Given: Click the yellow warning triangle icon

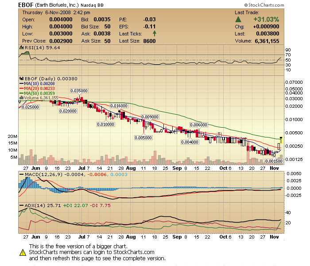Looking at the screenshot, I should pos(23,253).
